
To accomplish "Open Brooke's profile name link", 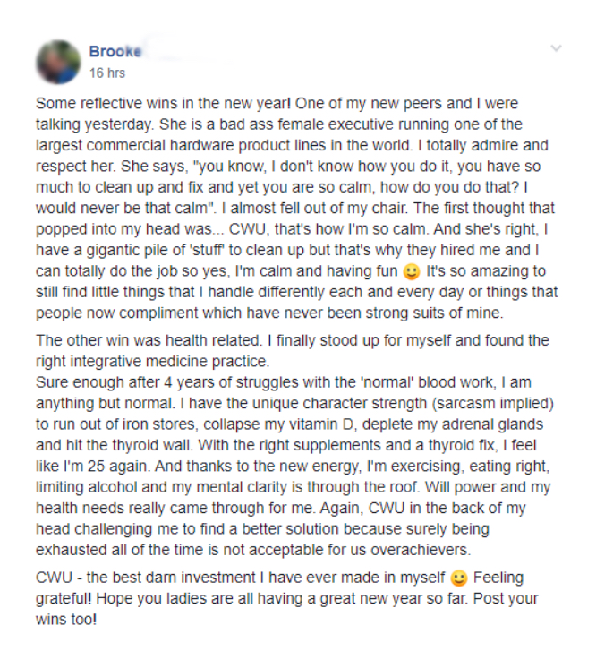I will tap(115, 52).
